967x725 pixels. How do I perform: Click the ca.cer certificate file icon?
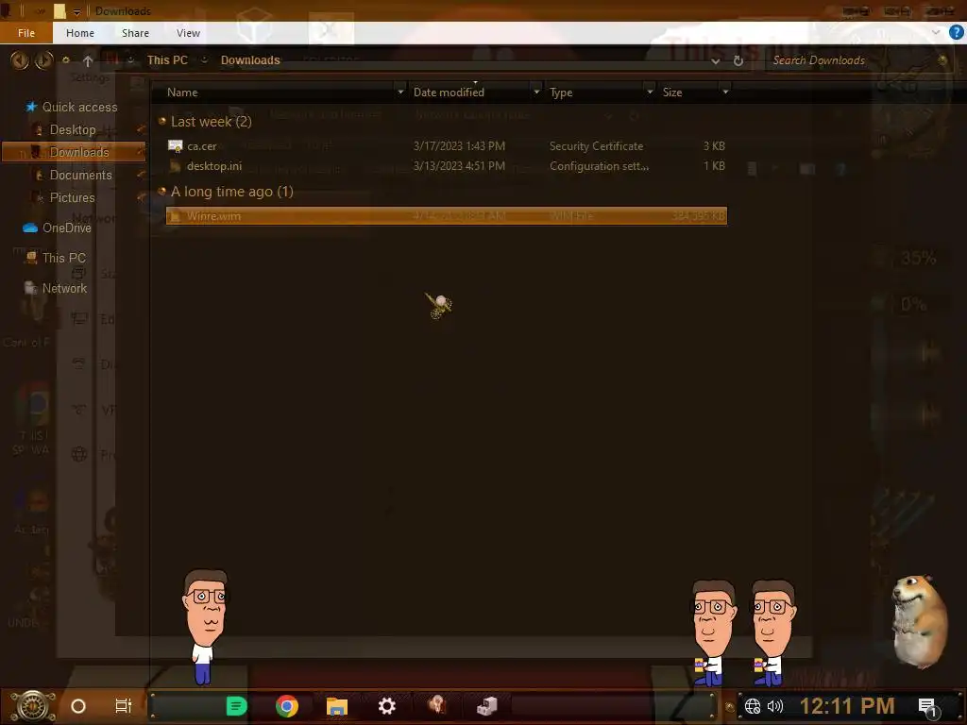[x=175, y=146]
